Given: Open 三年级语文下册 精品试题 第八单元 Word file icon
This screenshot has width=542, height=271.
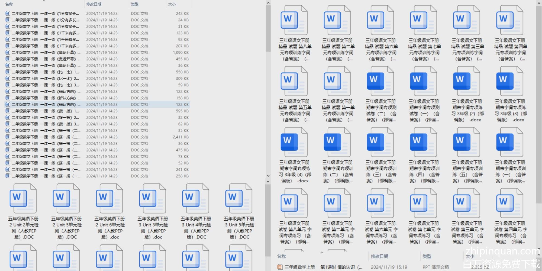Looking at the screenshot, I should tap(294, 20).
